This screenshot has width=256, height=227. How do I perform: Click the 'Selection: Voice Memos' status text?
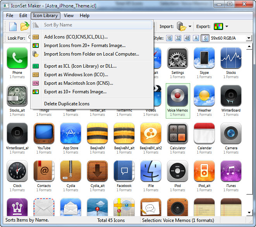pos(178,220)
